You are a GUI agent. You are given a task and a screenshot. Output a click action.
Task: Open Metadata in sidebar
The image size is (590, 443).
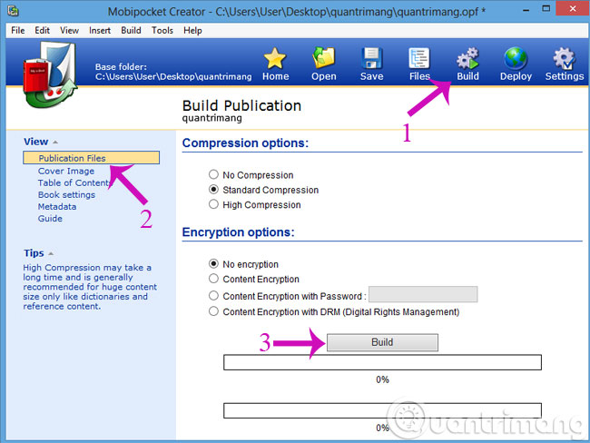coord(57,207)
